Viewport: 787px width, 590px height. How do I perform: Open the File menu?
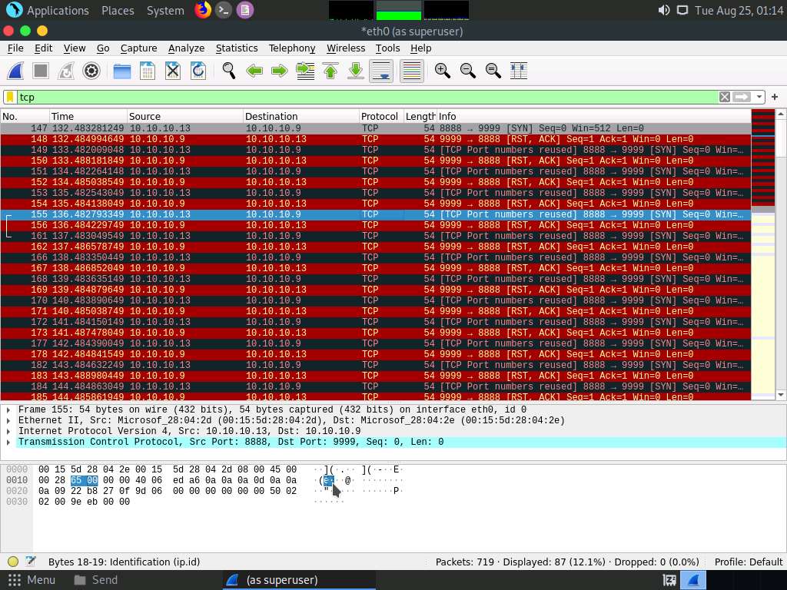click(x=15, y=48)
